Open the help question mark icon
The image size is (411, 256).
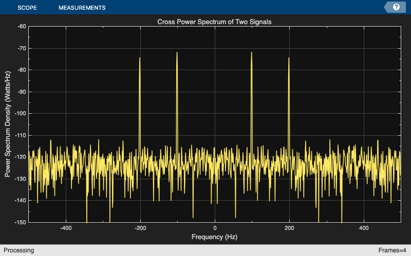(x=396, y=7)
